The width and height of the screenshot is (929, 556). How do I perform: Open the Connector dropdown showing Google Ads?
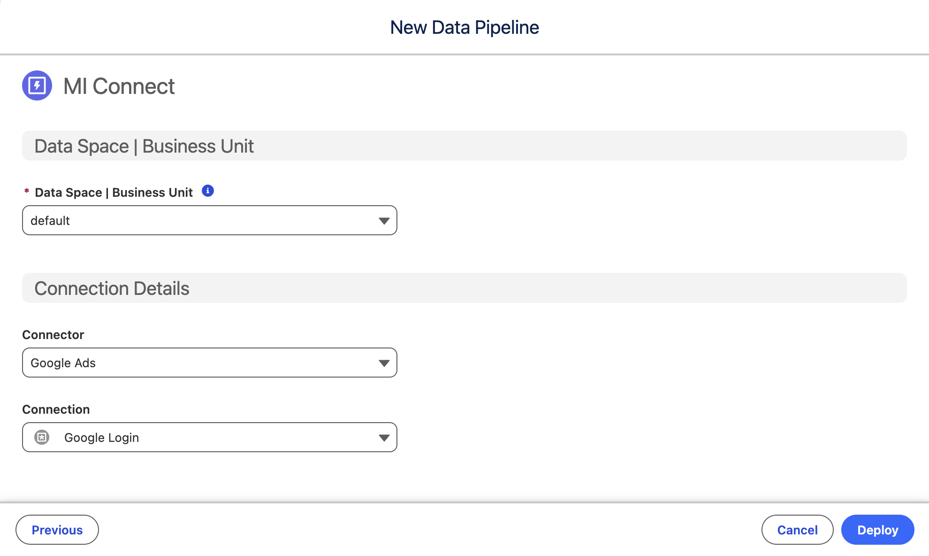pos(209,362)
